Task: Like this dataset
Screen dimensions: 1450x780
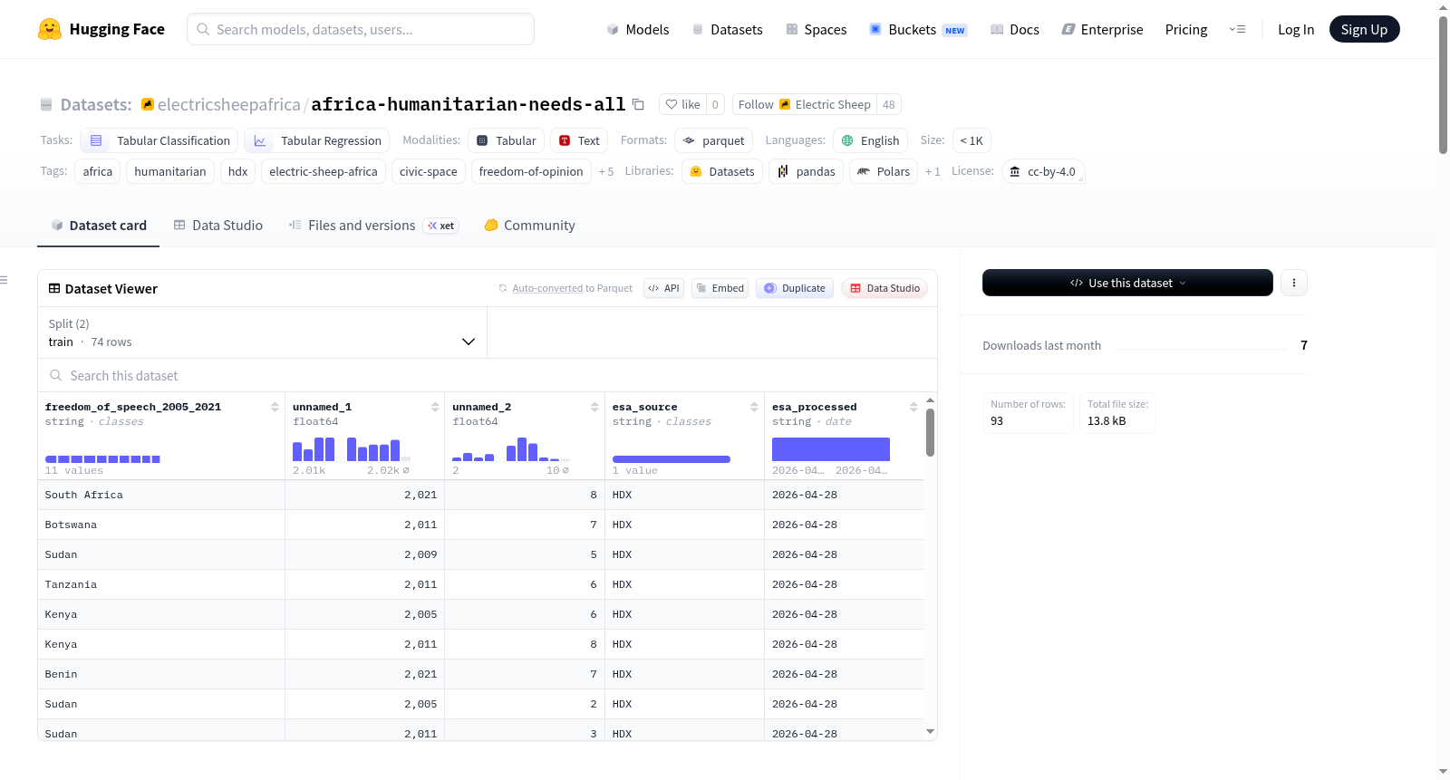Action: pyautogui.click(x=682, y=104)
